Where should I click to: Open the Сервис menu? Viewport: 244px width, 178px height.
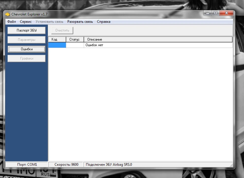26,22
